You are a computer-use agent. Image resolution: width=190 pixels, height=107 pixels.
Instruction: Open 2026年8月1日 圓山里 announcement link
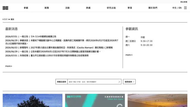pos(65,51)
